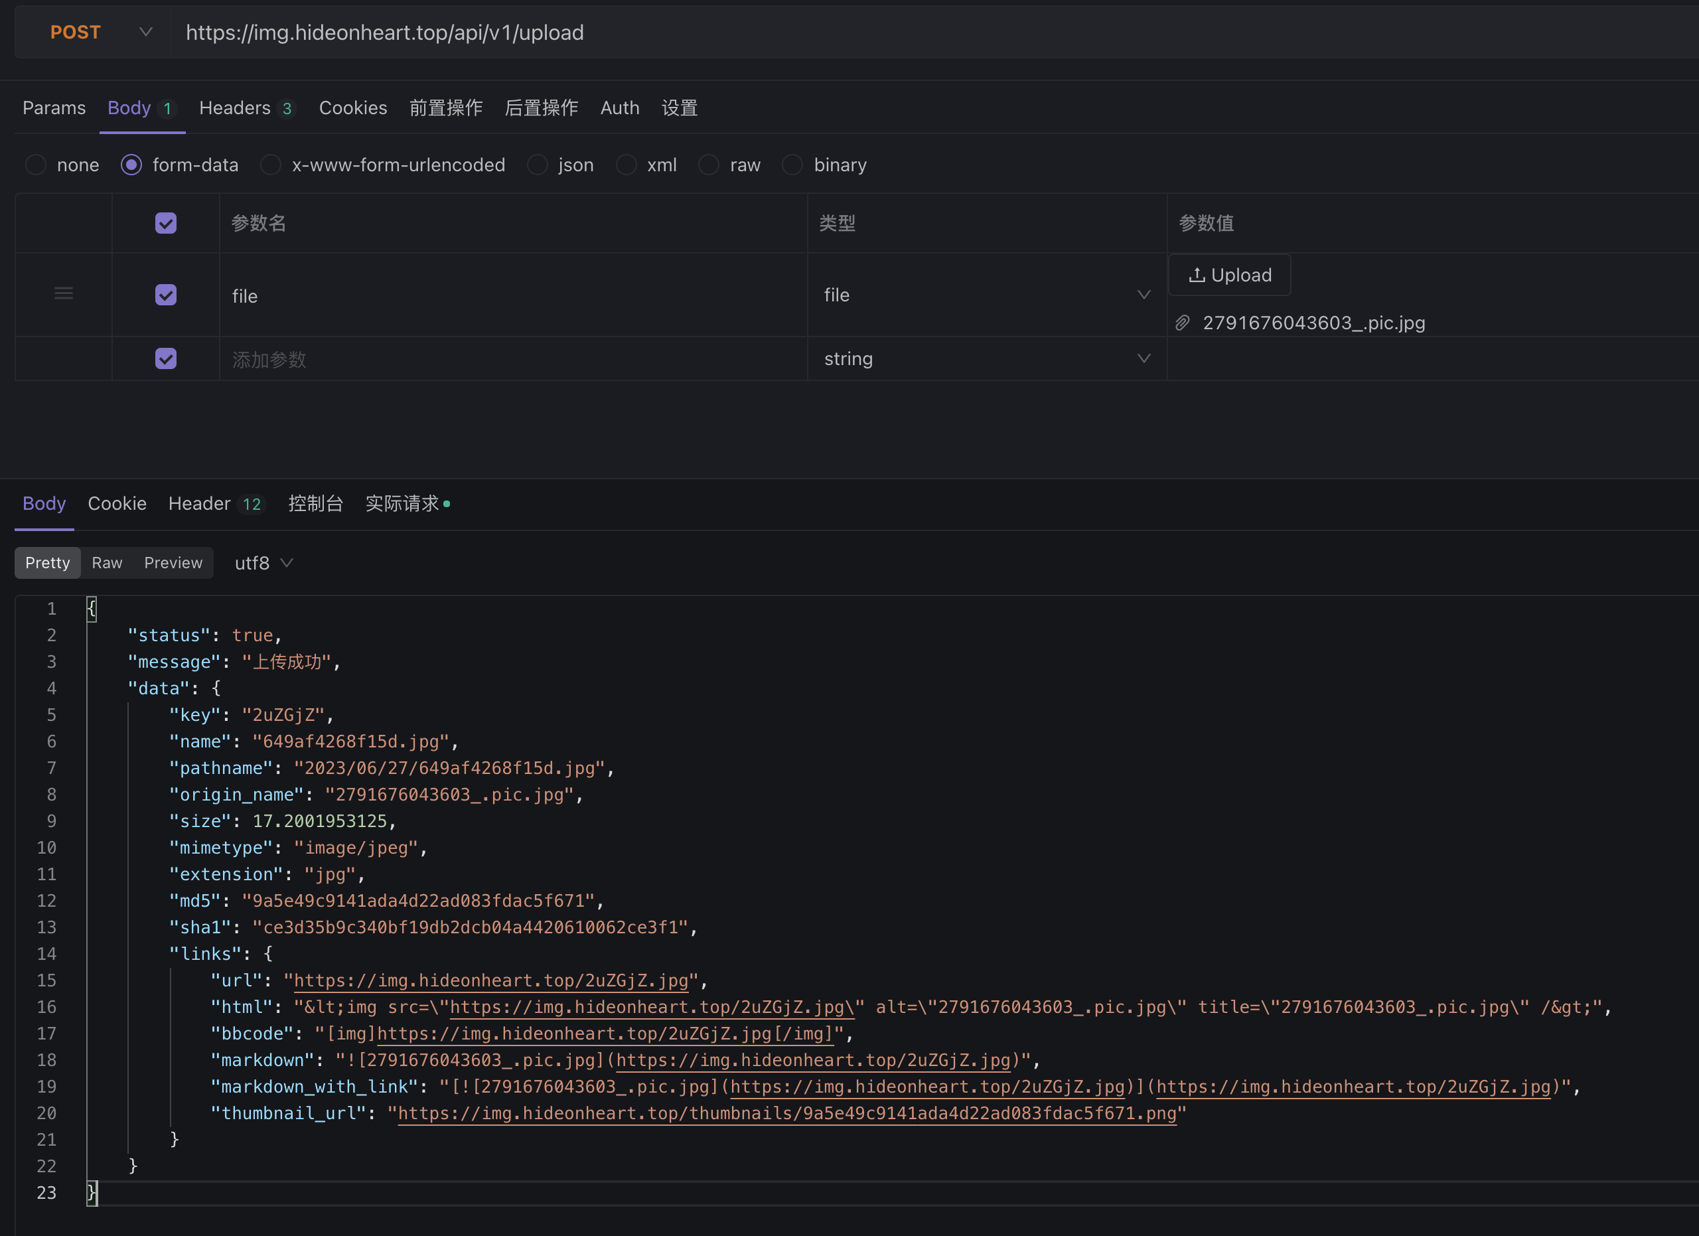Select the xml body radio button
The height and width of the screenshot is (1236, 1699).
627,165
